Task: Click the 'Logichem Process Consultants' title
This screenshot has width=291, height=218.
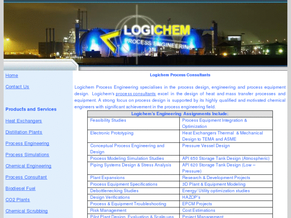Action: point(180,75)
